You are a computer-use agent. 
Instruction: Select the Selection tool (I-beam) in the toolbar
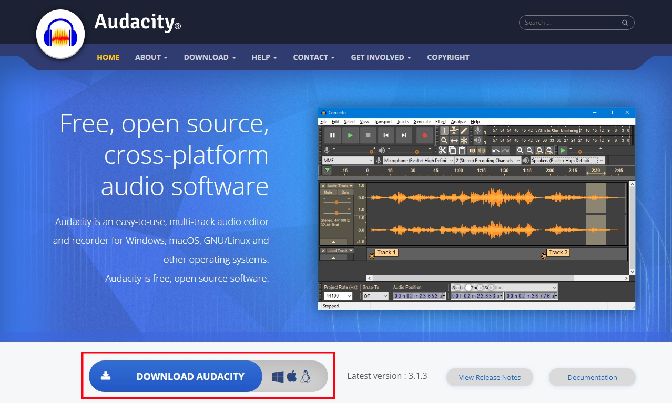click(x=444, y=130)
